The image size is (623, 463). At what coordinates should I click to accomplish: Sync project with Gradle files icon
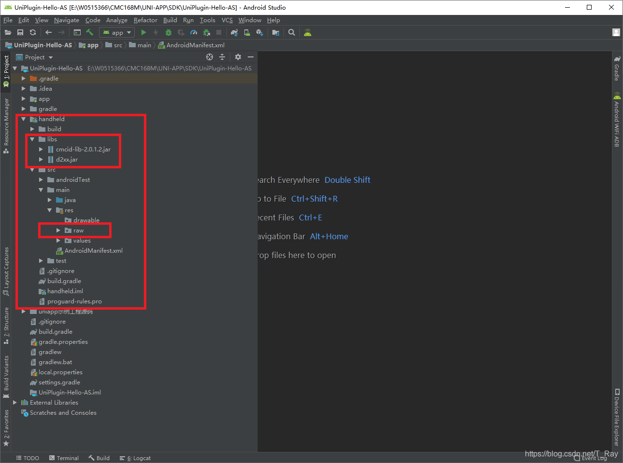pos(234,32)
